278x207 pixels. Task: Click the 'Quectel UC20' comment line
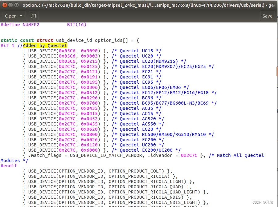point(136,56)
